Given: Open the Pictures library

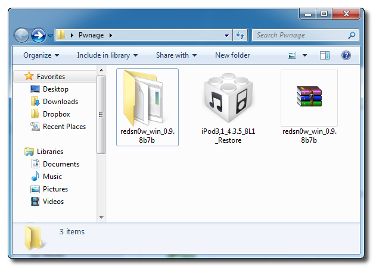Looking at the screenshot, I should click(x=55, y=189).
